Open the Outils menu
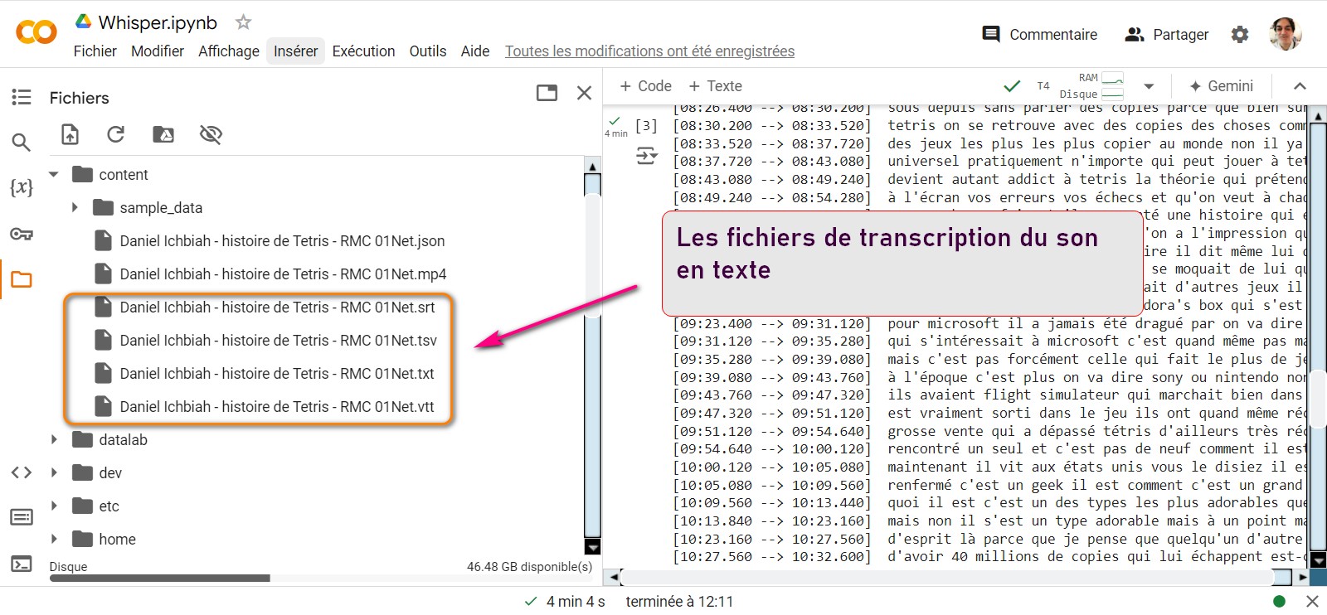The height and width of the screenshot is (615, 1327). coord(428,51)
